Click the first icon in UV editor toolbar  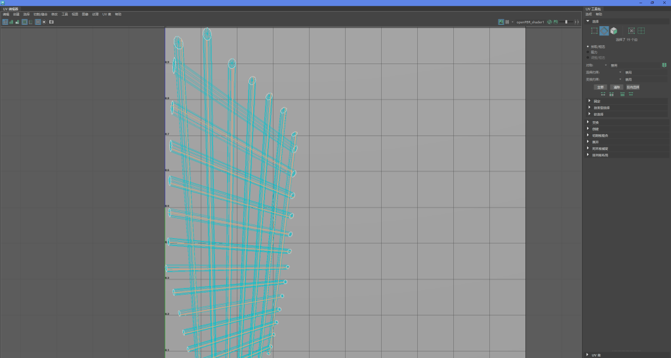coord(5,22)
